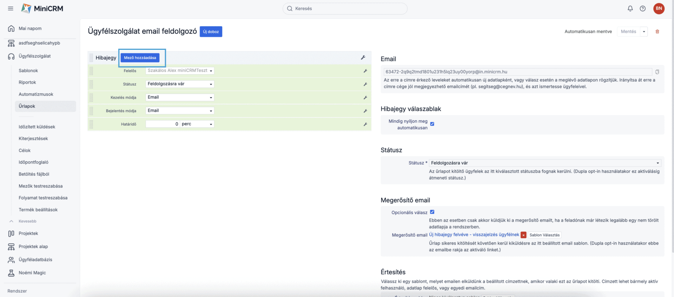Open the BN user avatar menu
This screenshot has width=674, height=297.
tap(659, 8)
